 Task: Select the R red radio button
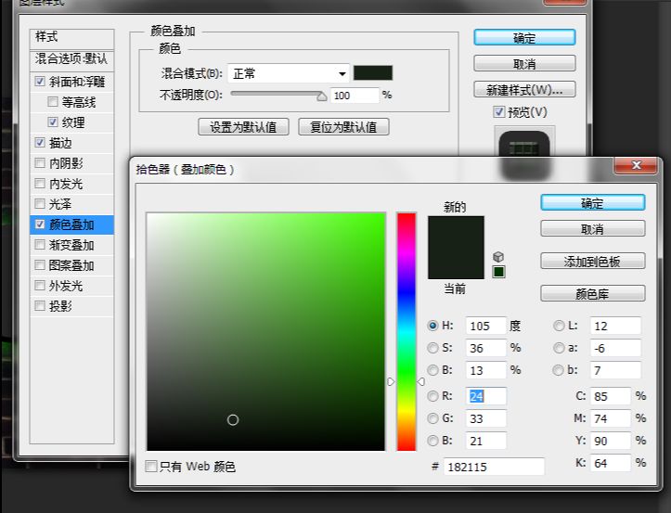tap(432, 396)
